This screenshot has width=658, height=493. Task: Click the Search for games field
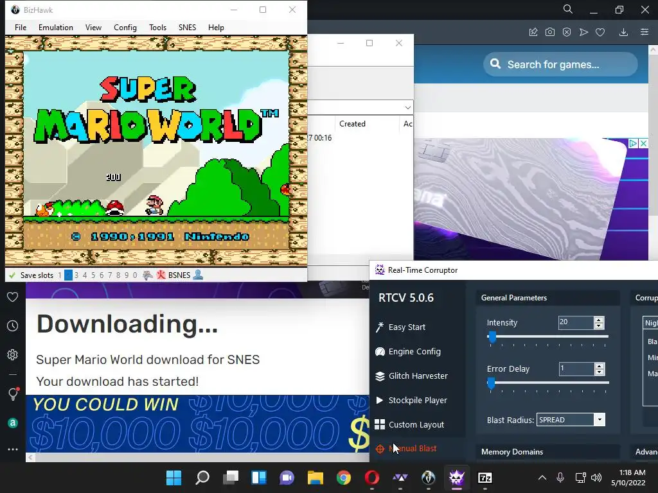[560, 64]
